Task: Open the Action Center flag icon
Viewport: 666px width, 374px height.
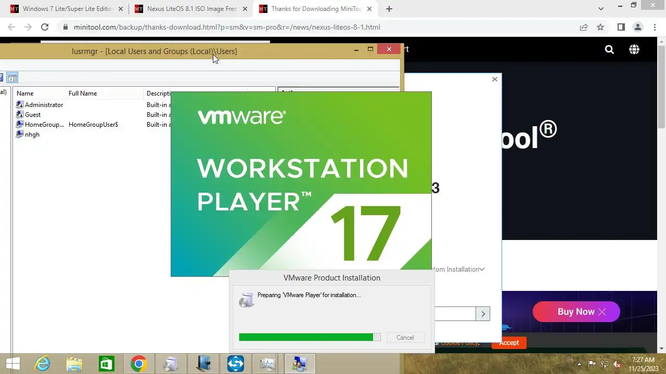Action: 592,364
